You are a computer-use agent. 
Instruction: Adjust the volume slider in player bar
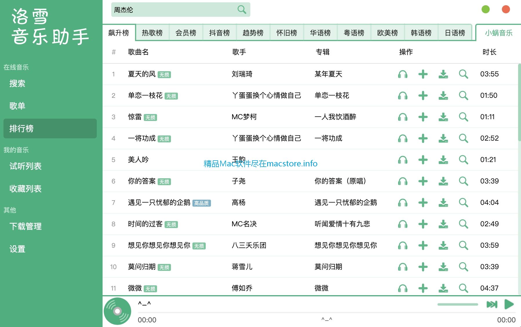(458, 304)
